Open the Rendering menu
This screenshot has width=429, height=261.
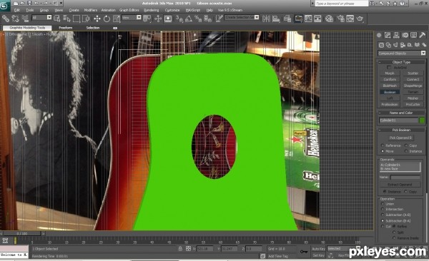point(152,10)
